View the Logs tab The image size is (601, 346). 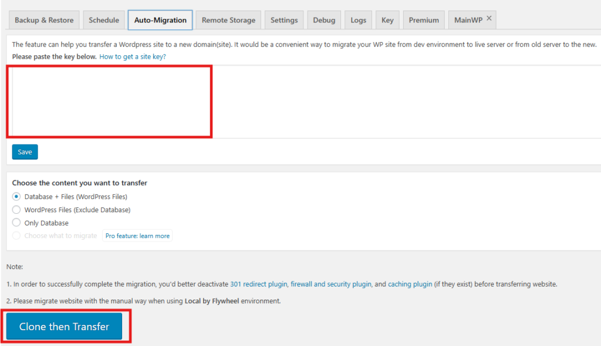(x=358, y=20)
